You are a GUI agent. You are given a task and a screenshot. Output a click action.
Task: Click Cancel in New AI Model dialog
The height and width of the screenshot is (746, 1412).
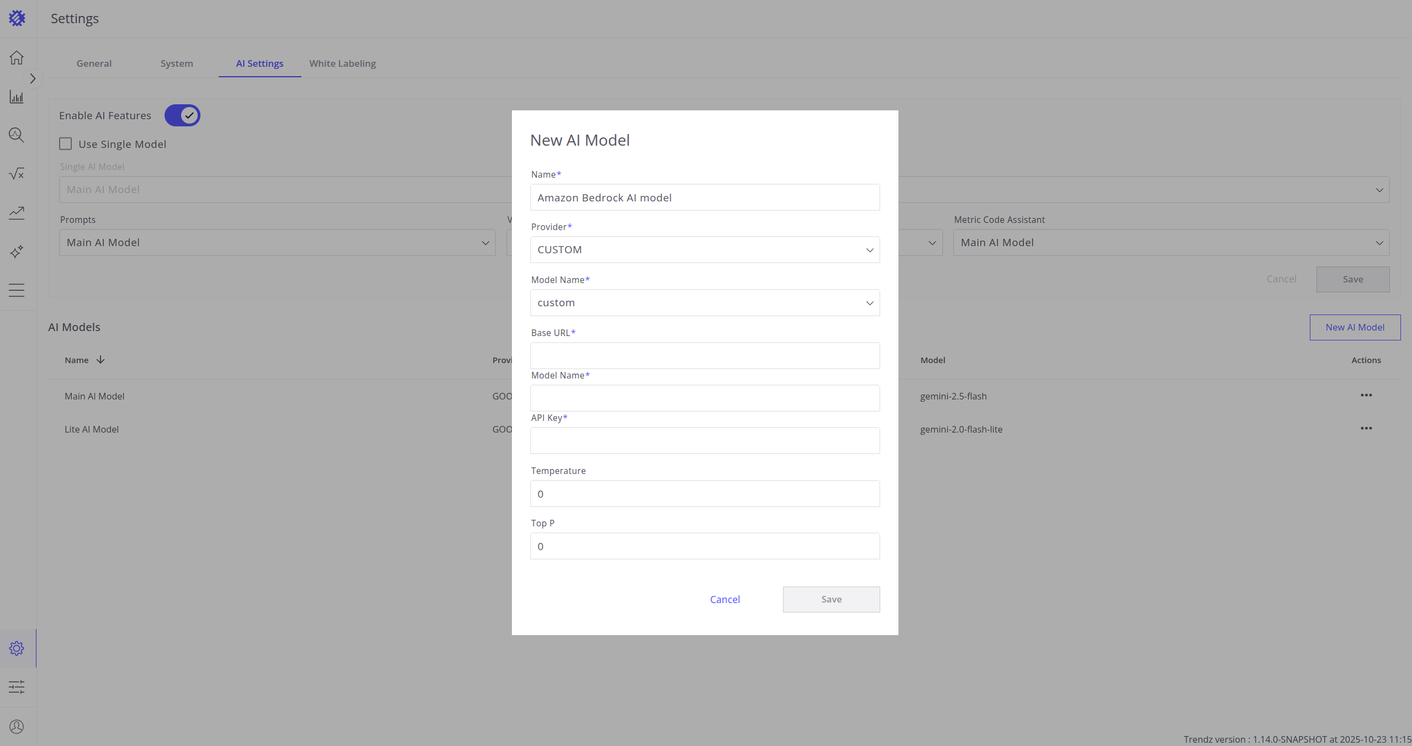pyautogui.click(x=724, y=599)
